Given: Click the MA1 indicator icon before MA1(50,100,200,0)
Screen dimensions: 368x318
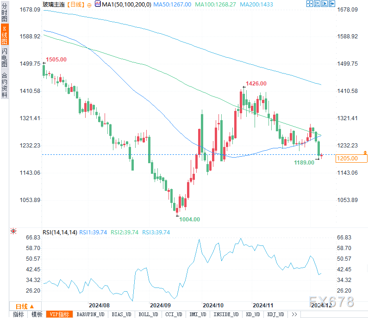Looking at the screenshot, I should pyautogui.click(x=97, y=4).
